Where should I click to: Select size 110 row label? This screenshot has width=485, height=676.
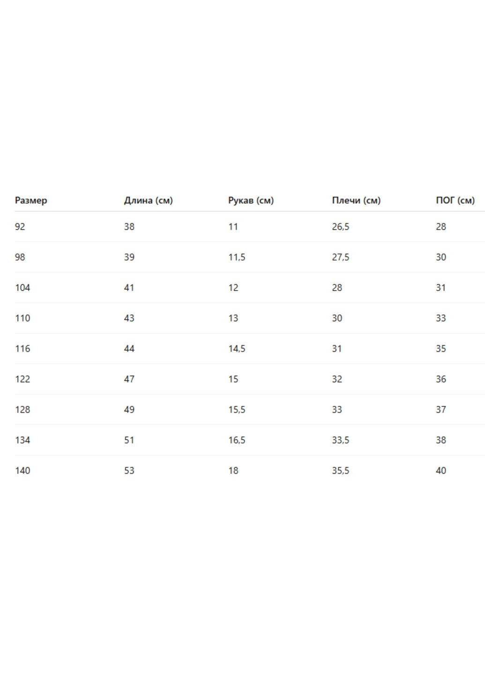point(22,318)
